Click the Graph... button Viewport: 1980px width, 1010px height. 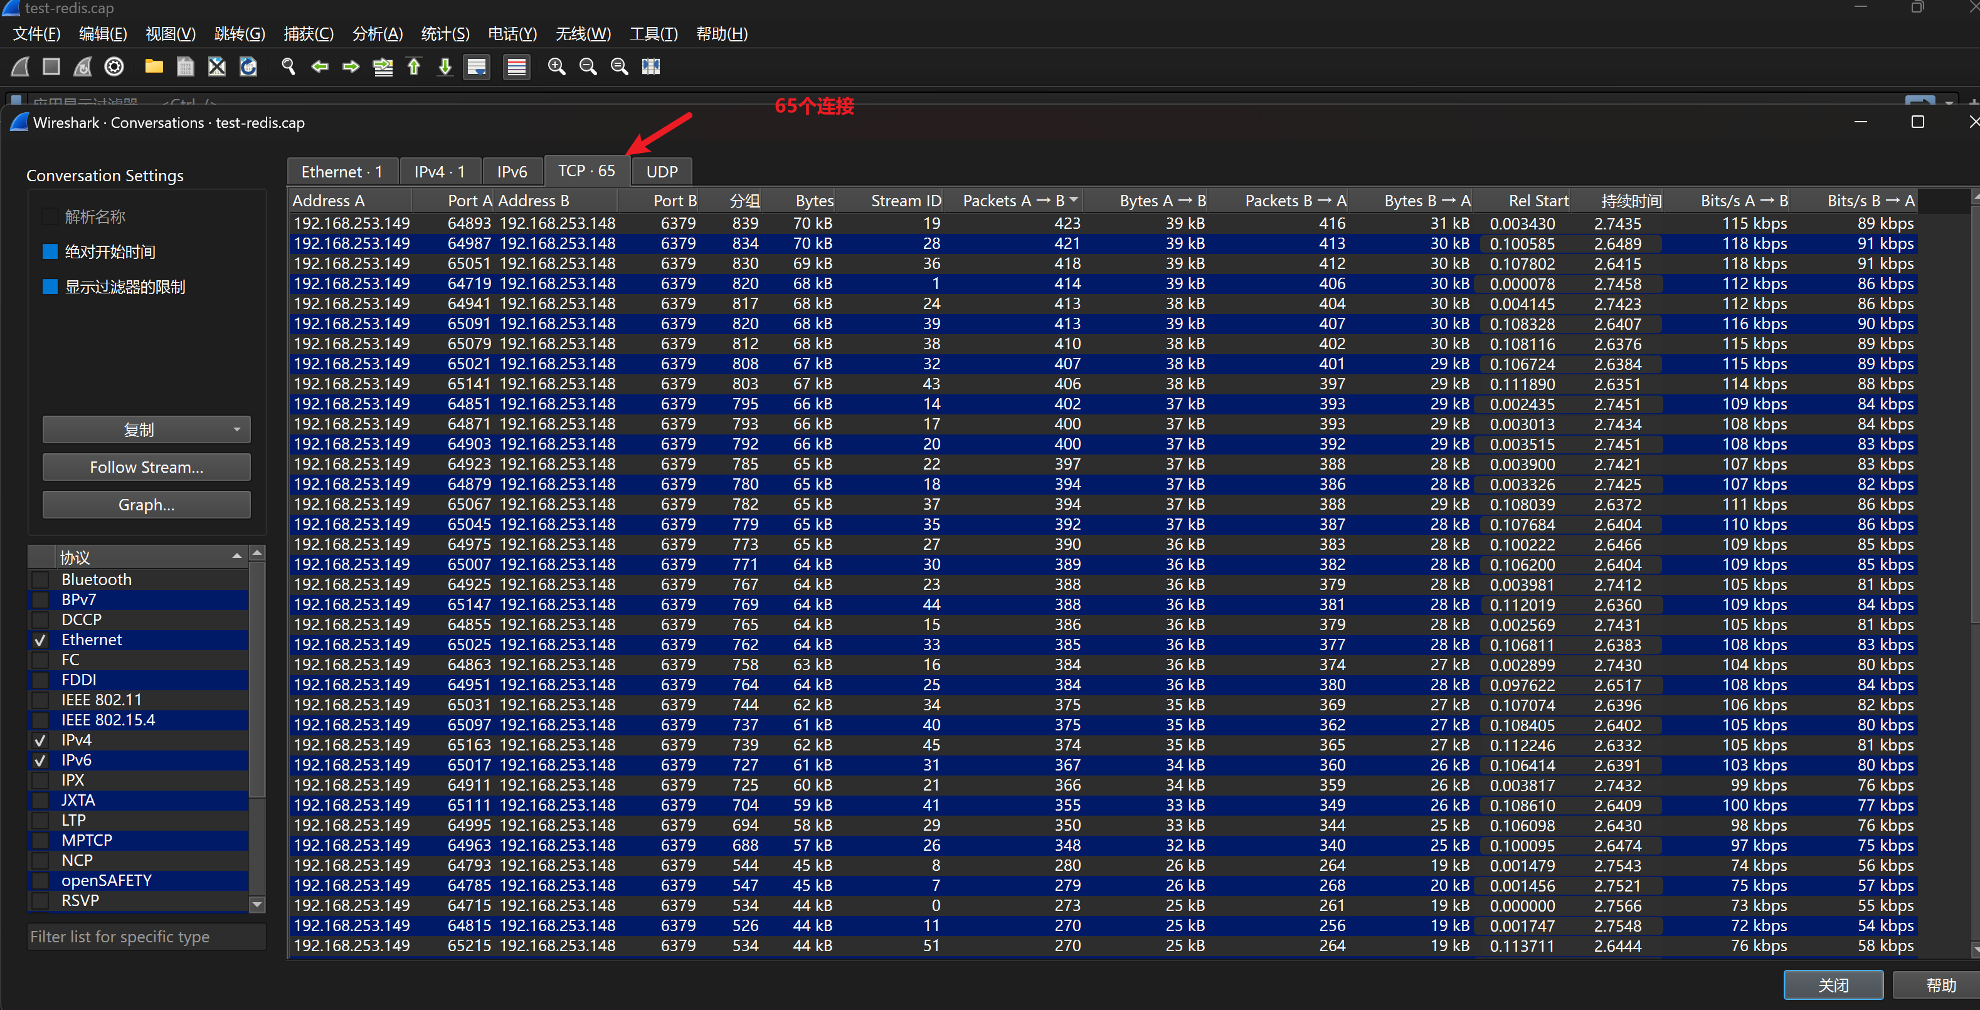click(x=146, y=505)
